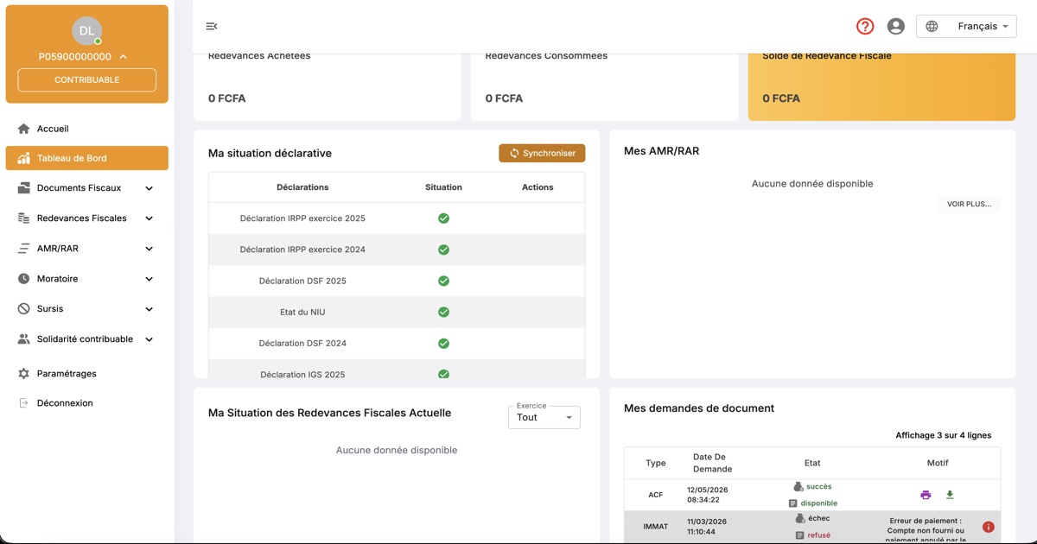
Task: Click the Redevances Fiscales coins icon
Action: pos(23,218)
